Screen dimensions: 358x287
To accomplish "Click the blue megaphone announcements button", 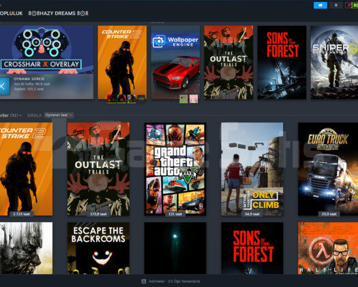I will pyautogui.click(x=320, y=5).
